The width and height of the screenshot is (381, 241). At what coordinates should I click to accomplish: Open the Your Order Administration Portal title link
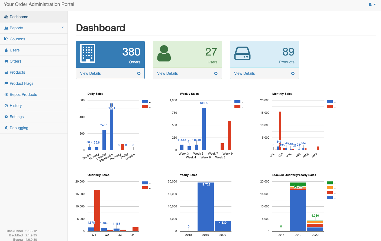(39, 4)
